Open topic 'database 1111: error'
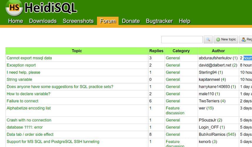 (x=25, y=127)
